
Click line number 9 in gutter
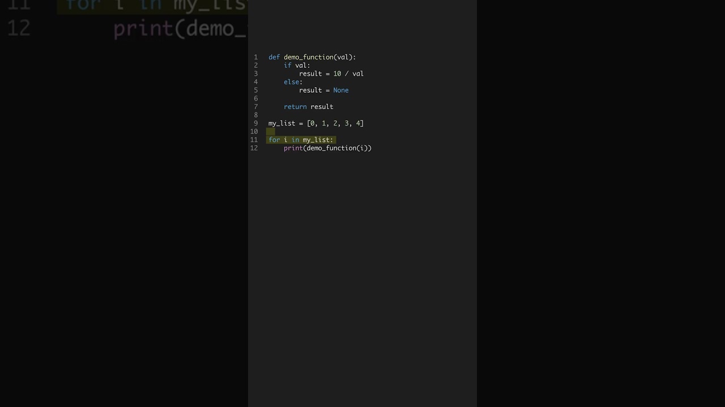255,123
